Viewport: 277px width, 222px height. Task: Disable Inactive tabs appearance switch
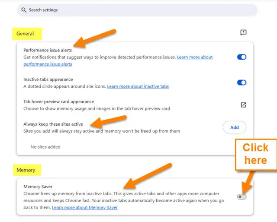(242, 82)
